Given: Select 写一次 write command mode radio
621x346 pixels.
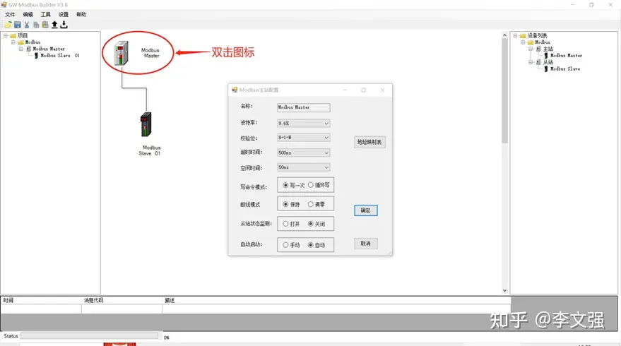Looking at the screenshot, I should (x=285, y=185).
